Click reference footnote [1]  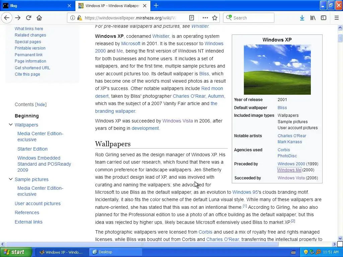pos(245,206)
